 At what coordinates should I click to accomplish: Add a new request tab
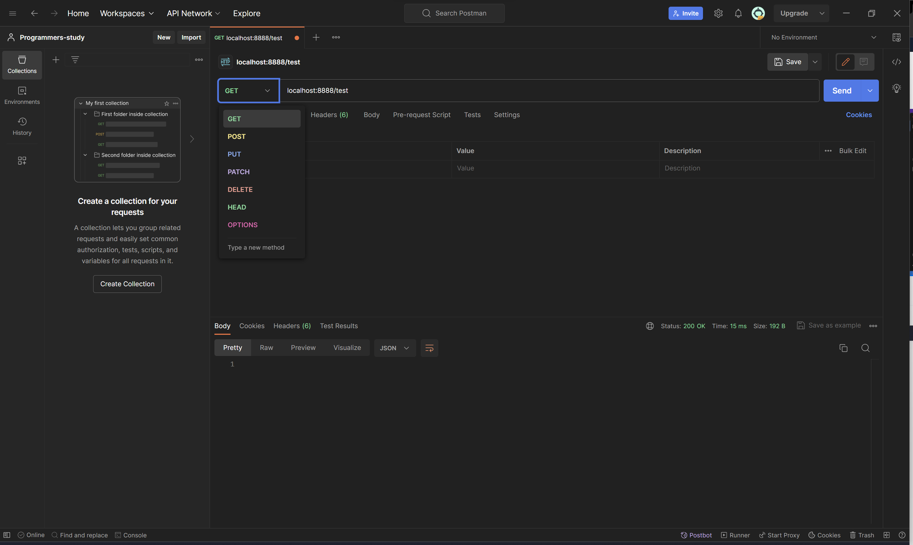tap(316, 37)
